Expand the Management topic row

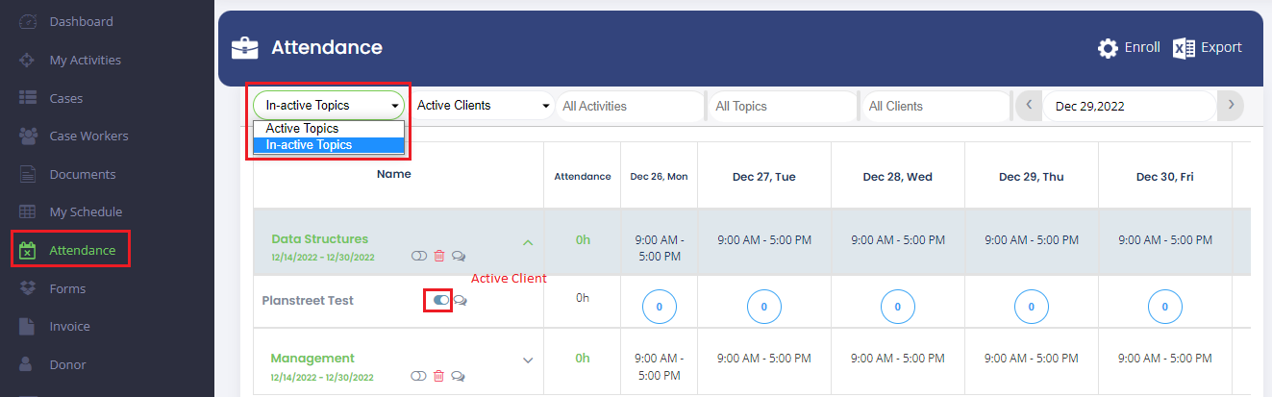point(527,360)
